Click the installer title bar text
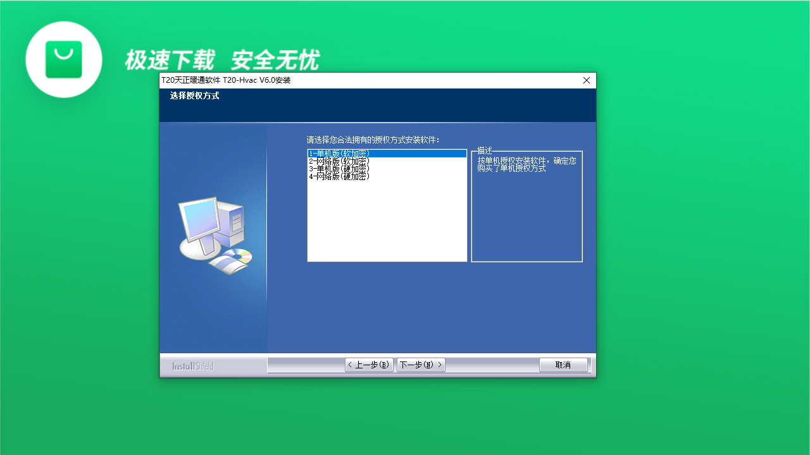The width and height of the screenshot is (810, 455). (226, 80)
